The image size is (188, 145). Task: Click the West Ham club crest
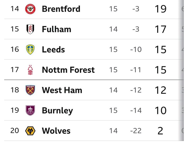point(30,90)
